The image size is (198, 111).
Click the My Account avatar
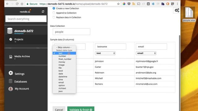pyautogui.click(x=11, y=89)
